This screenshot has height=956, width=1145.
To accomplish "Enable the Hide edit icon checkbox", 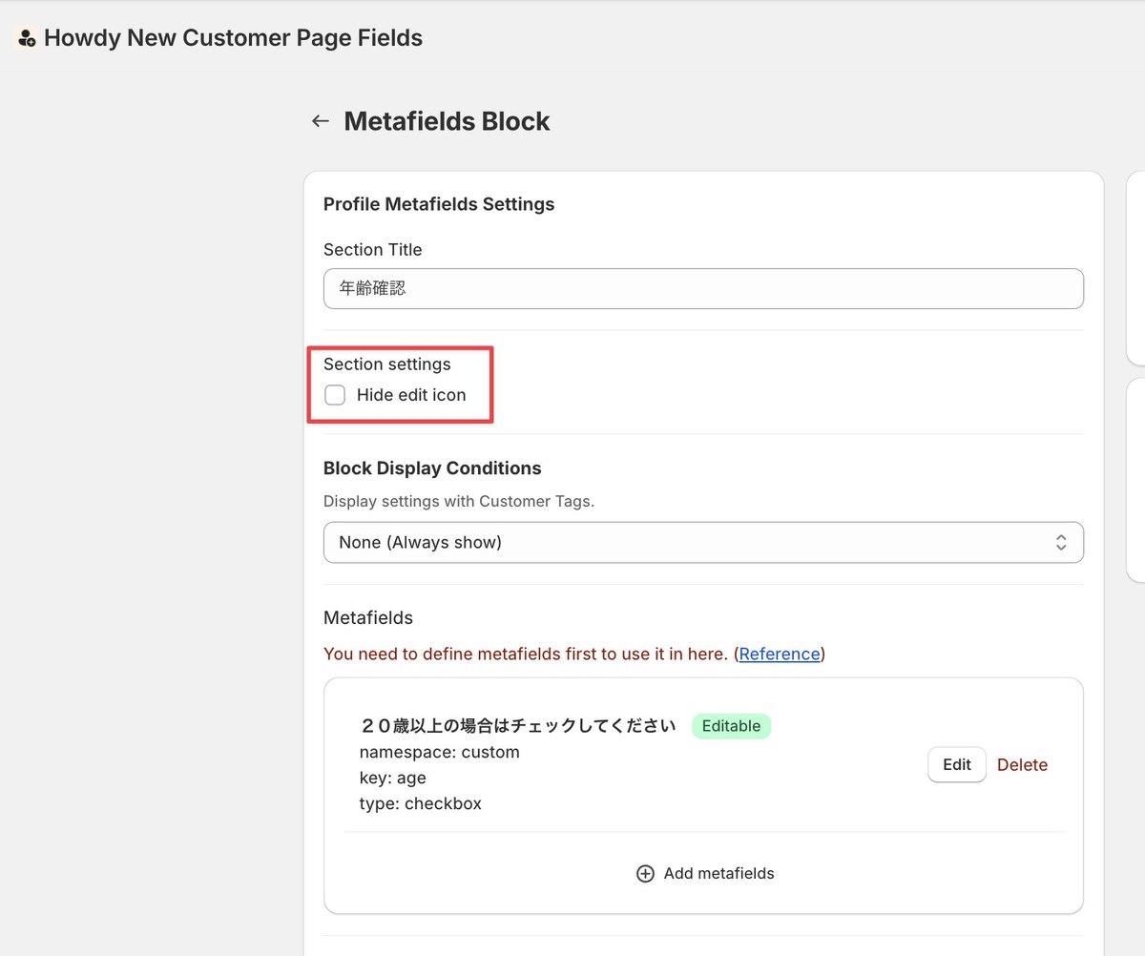I will (x=335, y=395).
